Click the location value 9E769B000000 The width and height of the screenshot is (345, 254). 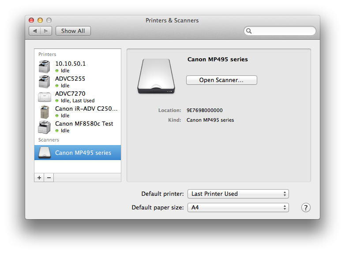tap(205, 110)
